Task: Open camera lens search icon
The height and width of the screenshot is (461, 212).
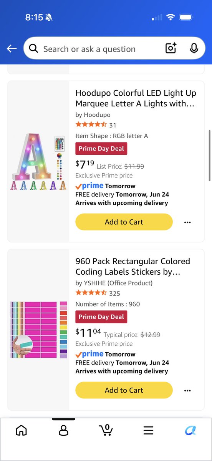Action: click(171, 48)
